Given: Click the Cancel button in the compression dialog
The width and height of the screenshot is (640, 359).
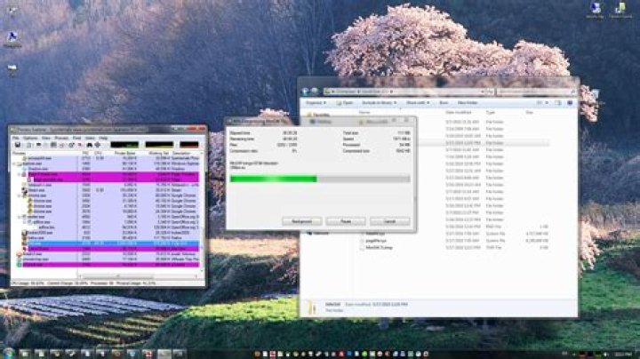Looking at the screenshot, I should 390,221.
